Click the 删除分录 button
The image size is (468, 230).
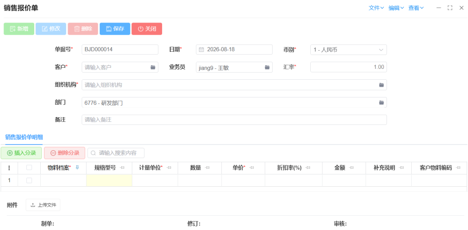tap(65, 153)
